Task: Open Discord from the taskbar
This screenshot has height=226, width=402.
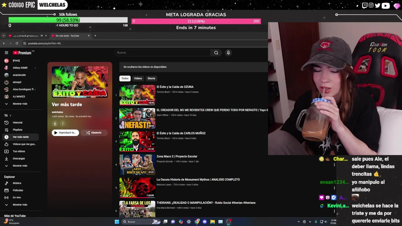Action: [205, 222]
